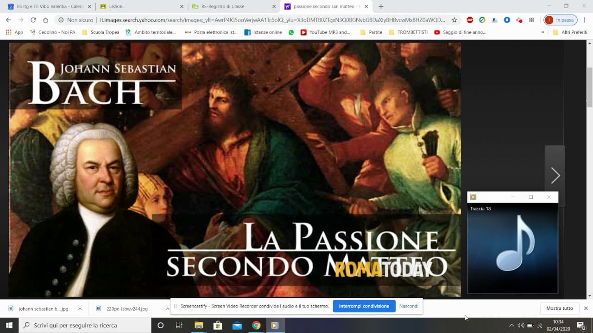Bookmark this page with the star icon
593x333 pixels.
click(x=454, y=20)
